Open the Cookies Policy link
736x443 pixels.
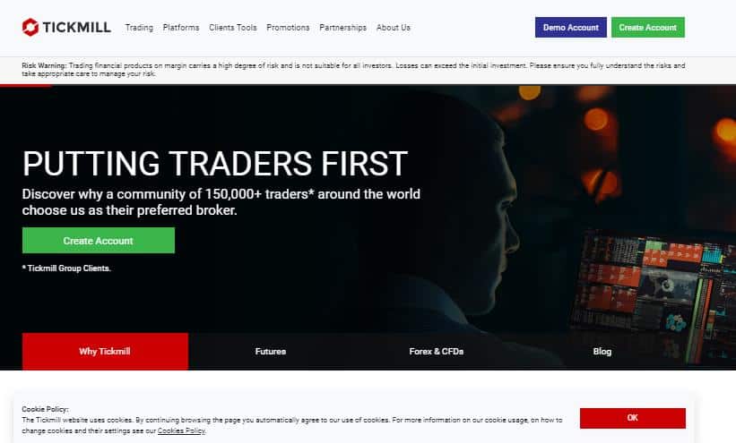coord(181,430)
